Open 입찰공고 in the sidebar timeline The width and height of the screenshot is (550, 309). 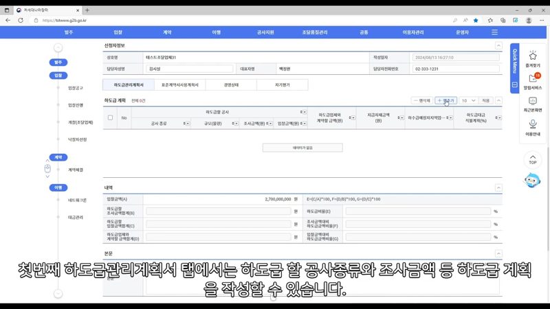(x=76, y=88)
